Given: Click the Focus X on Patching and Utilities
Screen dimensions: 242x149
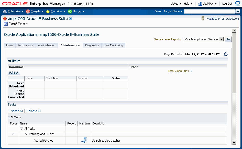Looking at the screenshot, I should tap(13, 134).
